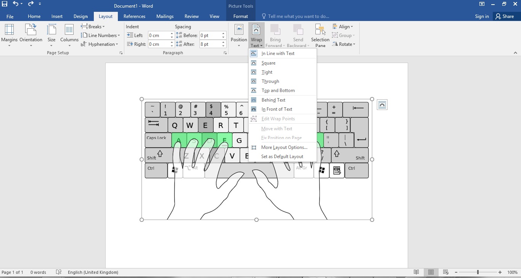Open the Margins button
This screenshot has height=278, width=521.
(x=9, y=35)
